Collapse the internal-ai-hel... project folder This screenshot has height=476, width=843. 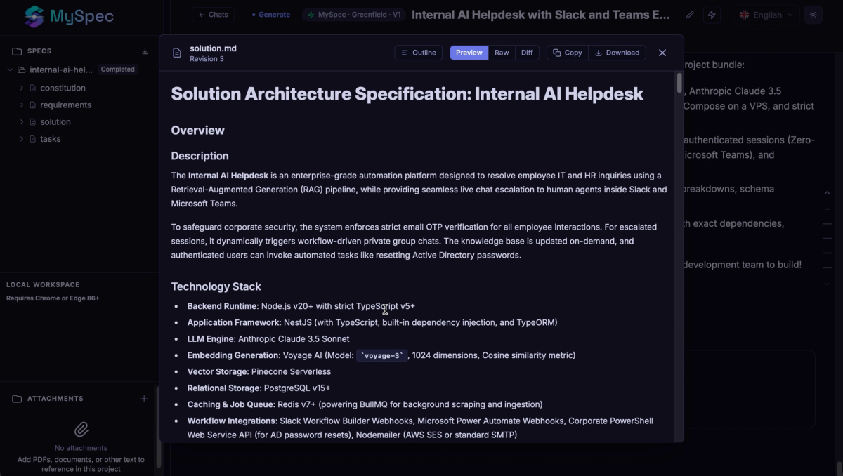point(10,70)
